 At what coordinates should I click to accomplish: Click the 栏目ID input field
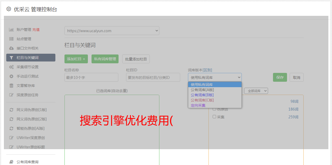(153, 77)
